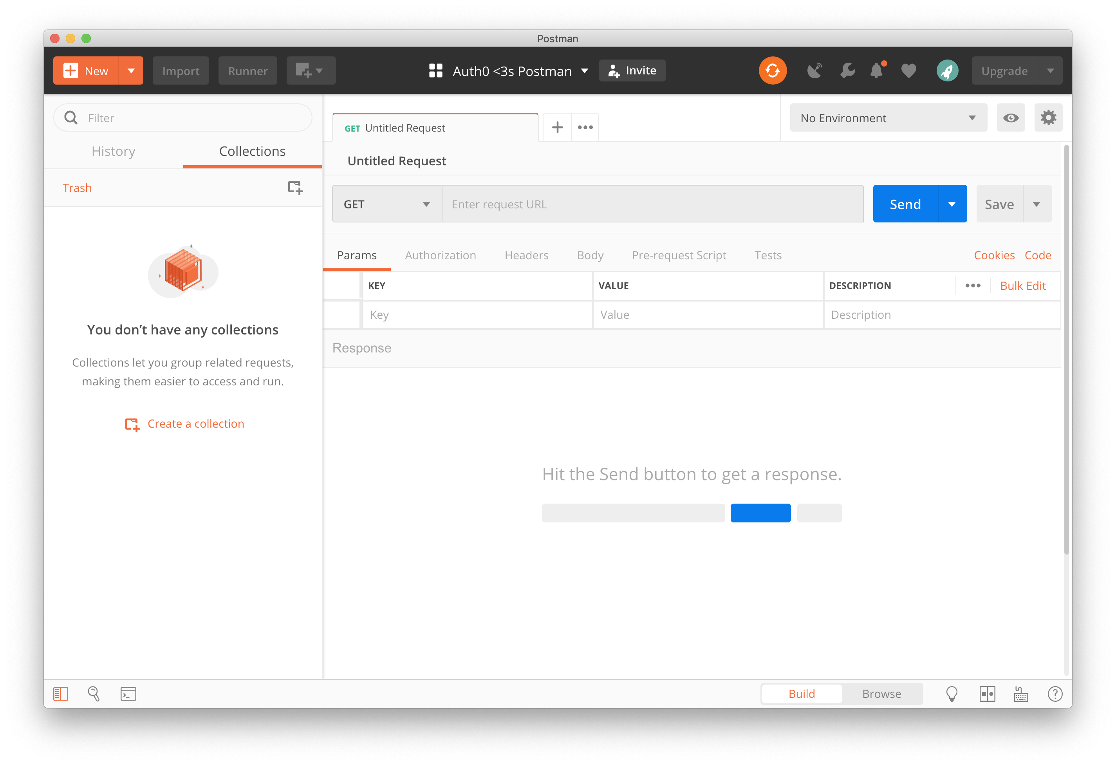Open the notifications bell icon
The width and height of the screenshot is (1116, 766).
click(877, 70)
